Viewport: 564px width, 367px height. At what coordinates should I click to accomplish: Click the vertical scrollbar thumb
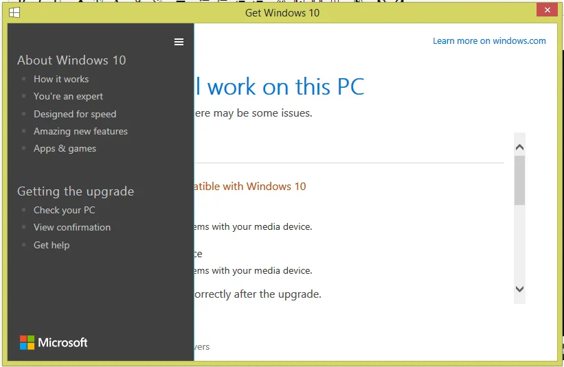[x=519, y=180]
